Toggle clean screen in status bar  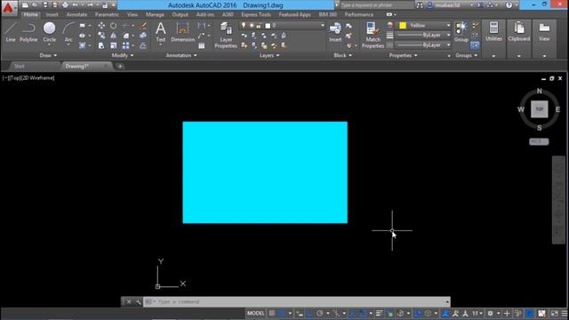[555, 313]
